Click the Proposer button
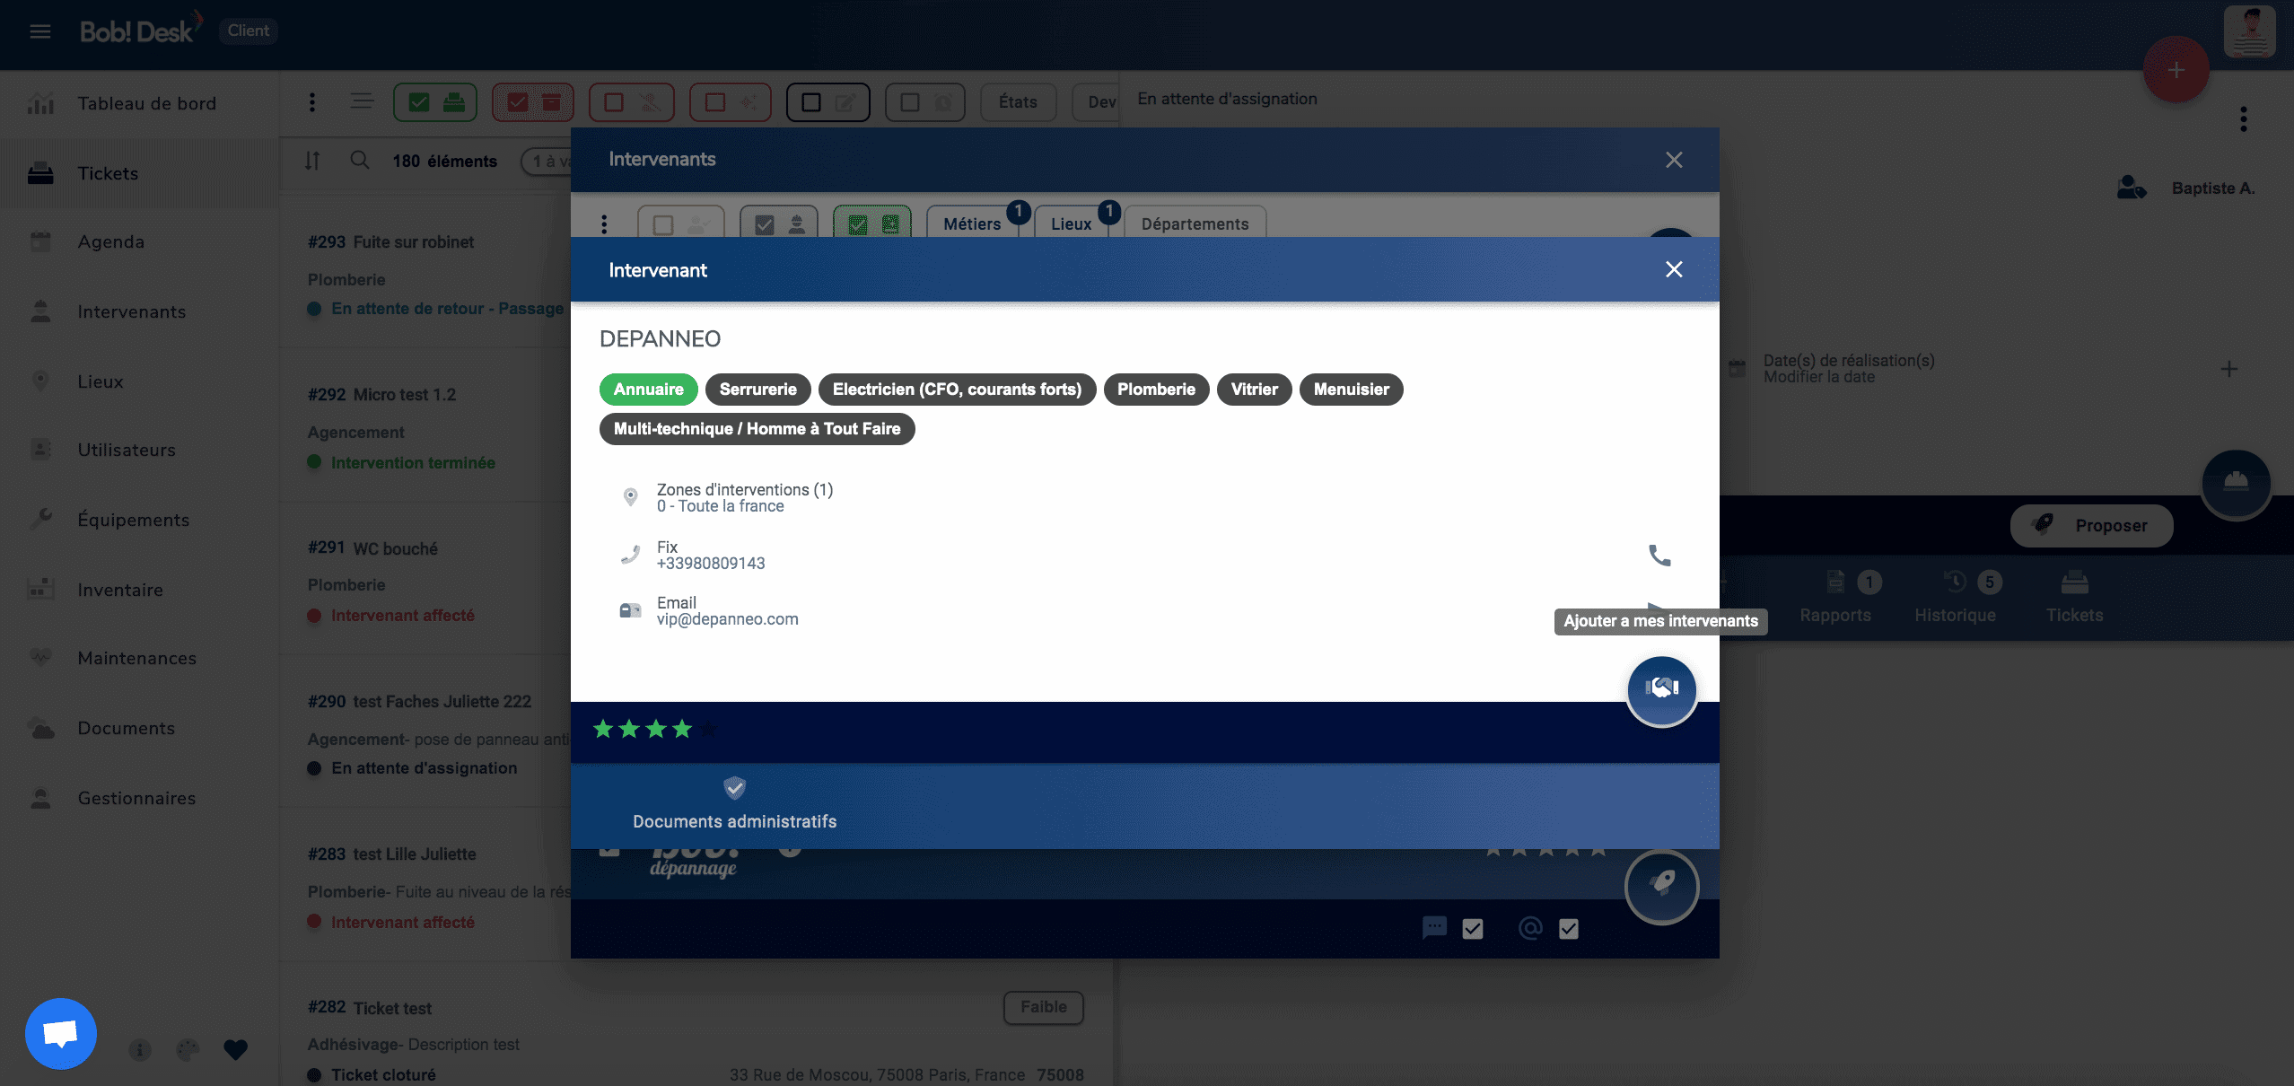 pos(2092,526)
